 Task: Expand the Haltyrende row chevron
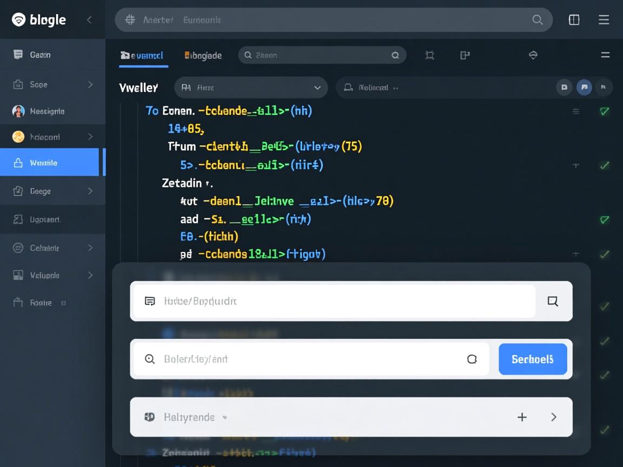point(553,417)
